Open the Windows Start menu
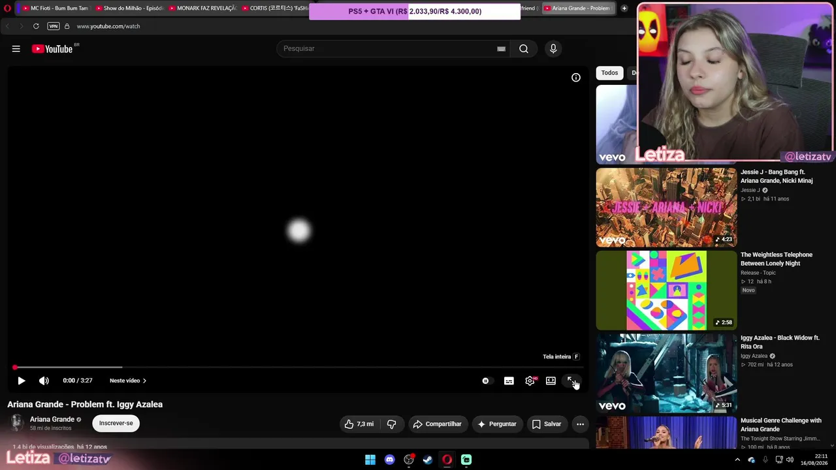Screen dimensions: 836x470 pos(370,460)
